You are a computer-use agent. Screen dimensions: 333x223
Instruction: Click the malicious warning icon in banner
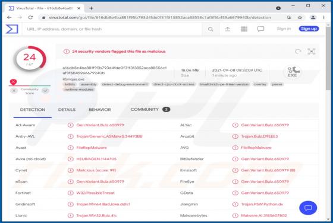coord(67,52)
